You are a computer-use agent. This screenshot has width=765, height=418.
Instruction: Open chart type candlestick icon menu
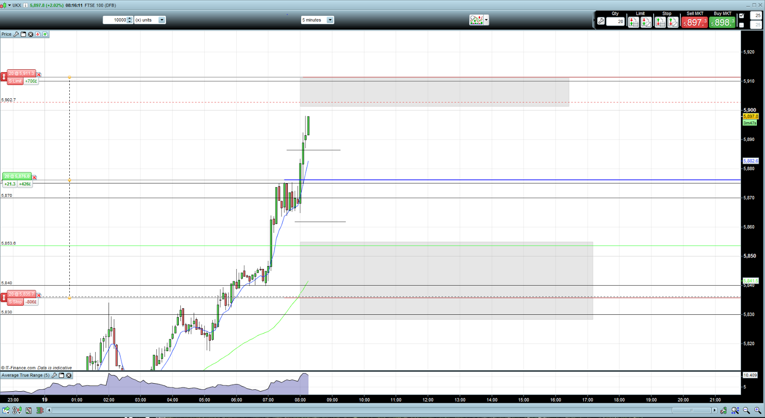coord(3,5)
